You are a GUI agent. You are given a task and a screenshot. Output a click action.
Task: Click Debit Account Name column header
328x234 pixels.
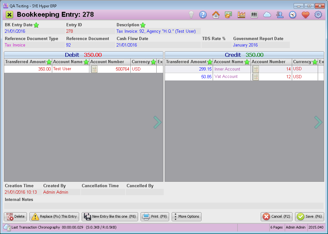tap(71, 62)
